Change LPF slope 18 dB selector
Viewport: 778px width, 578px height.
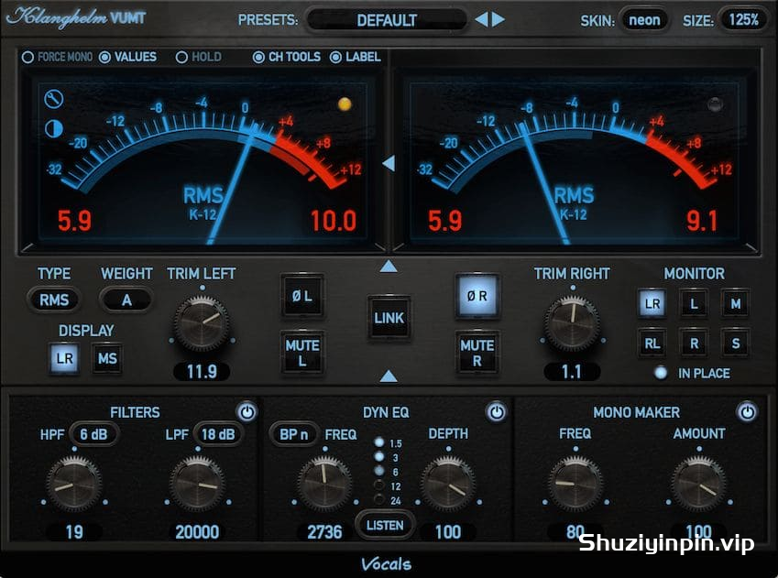tap(218, 434)
